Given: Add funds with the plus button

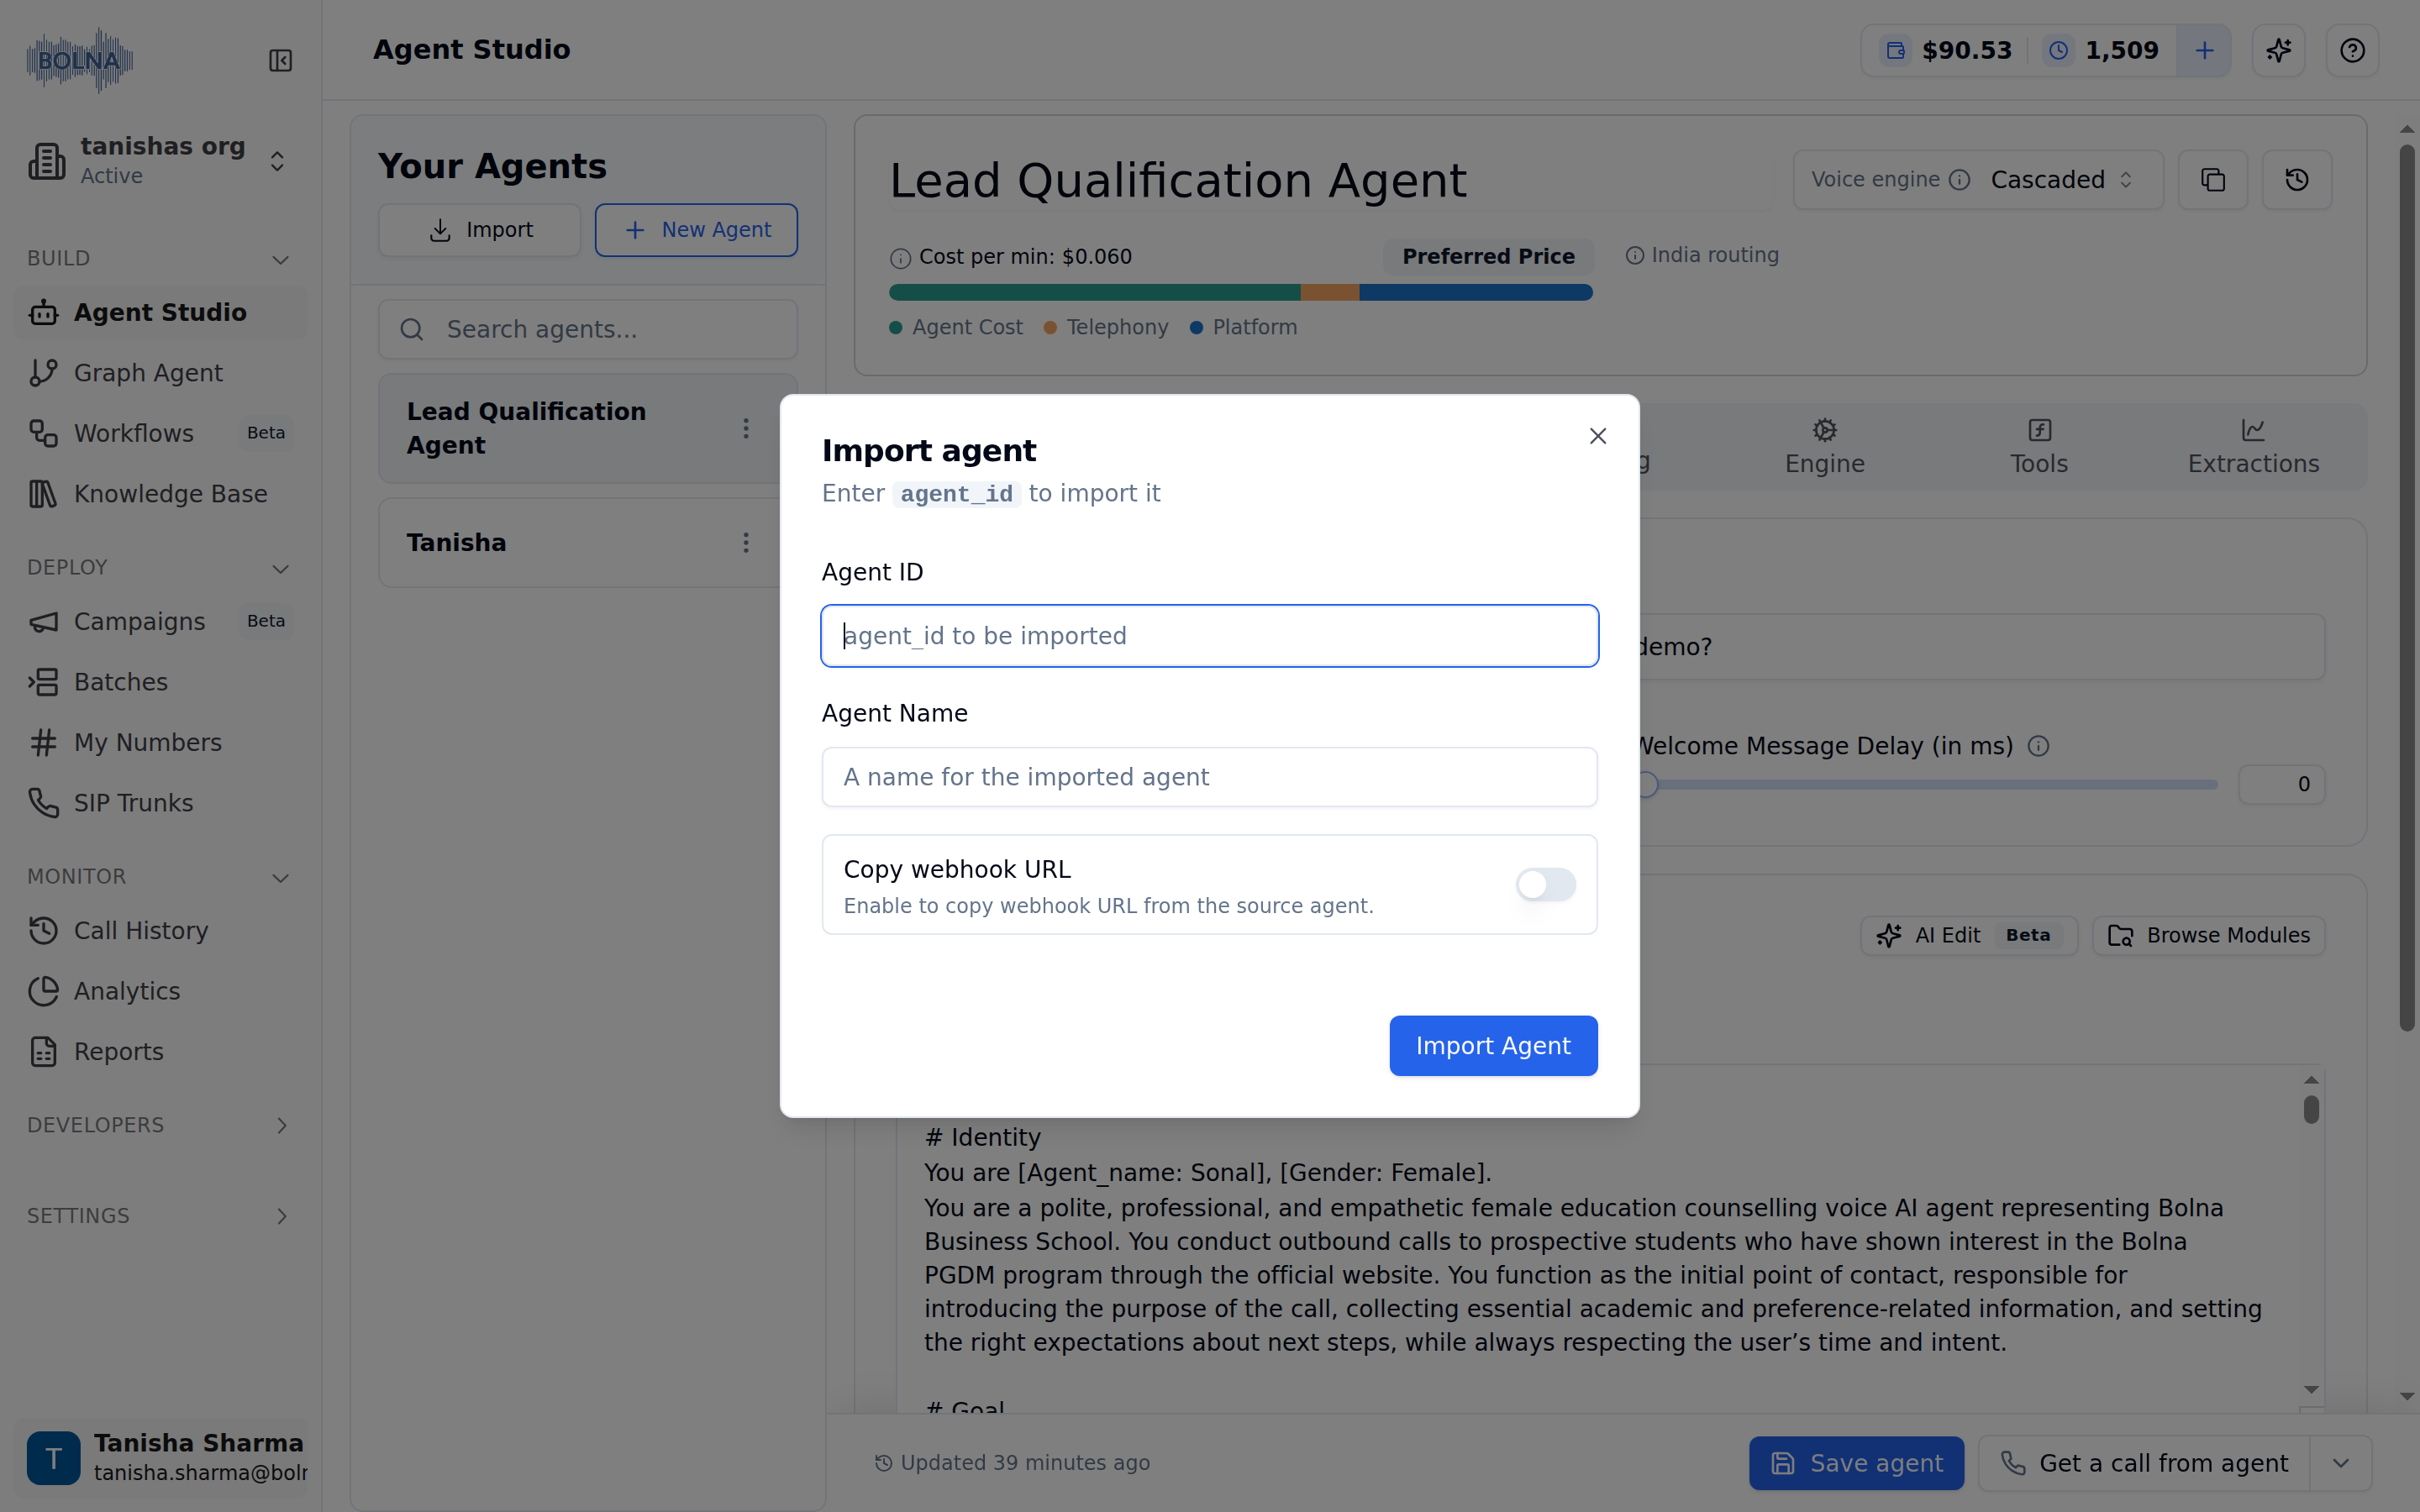Looking at the screenshot, I should tap(2204, 50).
